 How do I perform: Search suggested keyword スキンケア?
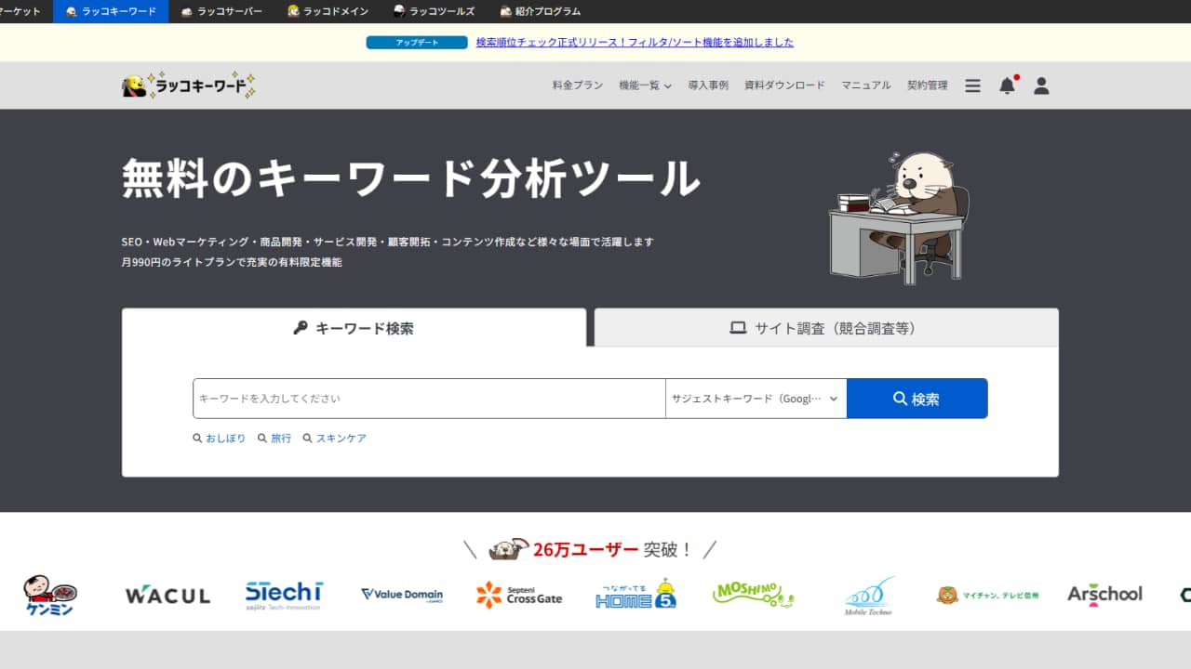coord(335,439)
